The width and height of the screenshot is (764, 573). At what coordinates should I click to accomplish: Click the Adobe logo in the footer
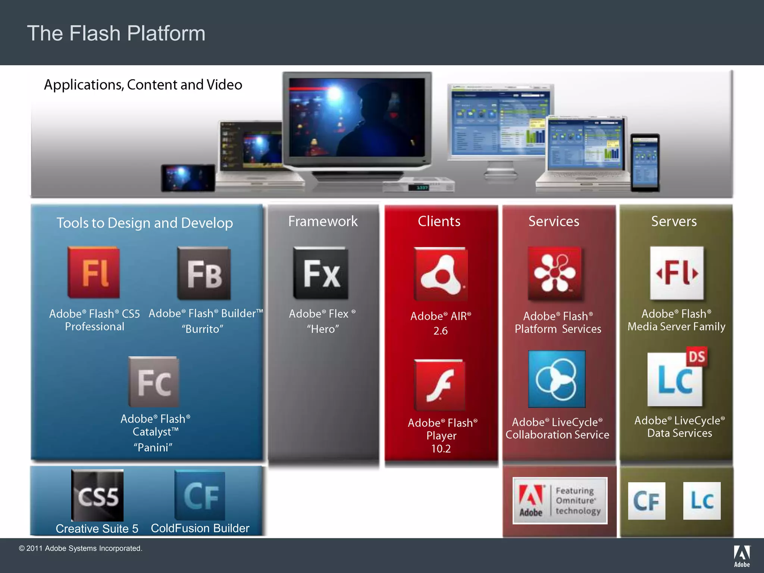coord(742,556)
